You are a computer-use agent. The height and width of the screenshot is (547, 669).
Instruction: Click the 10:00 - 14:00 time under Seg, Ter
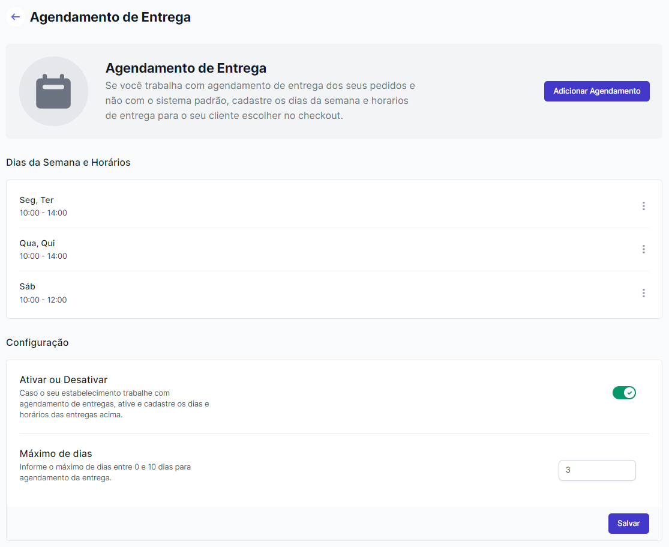[43, 213]
